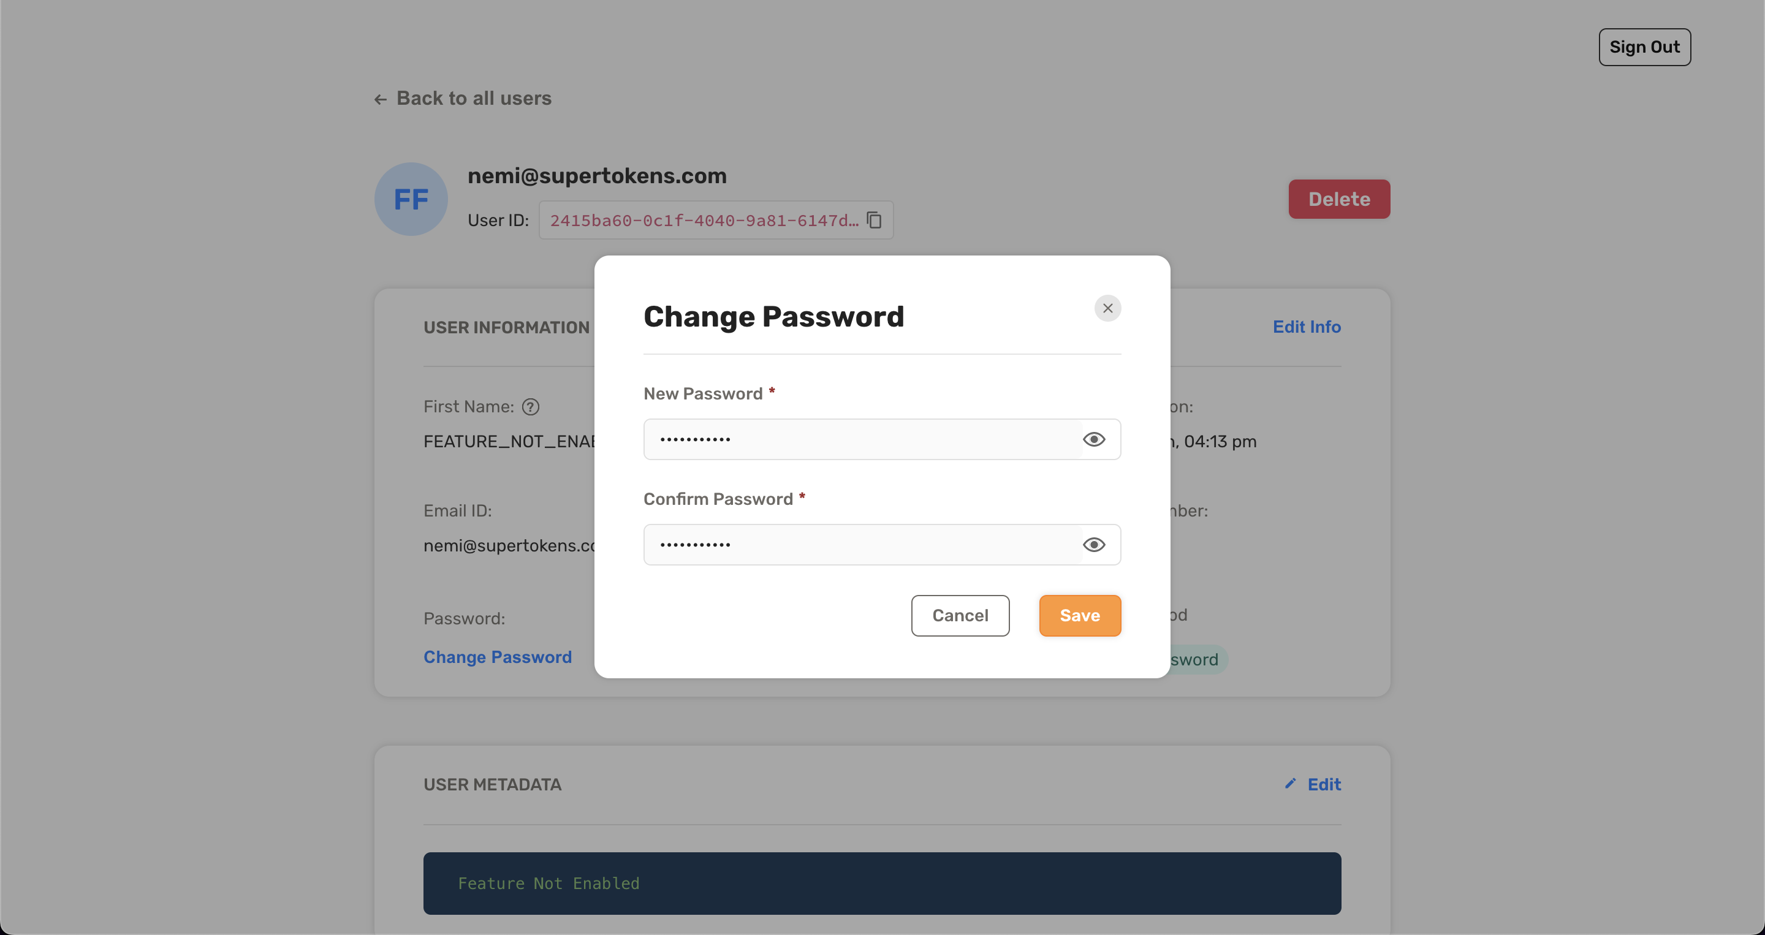
Task: Click the Feature Not Enabled metadata area
Action: [882, 884]
